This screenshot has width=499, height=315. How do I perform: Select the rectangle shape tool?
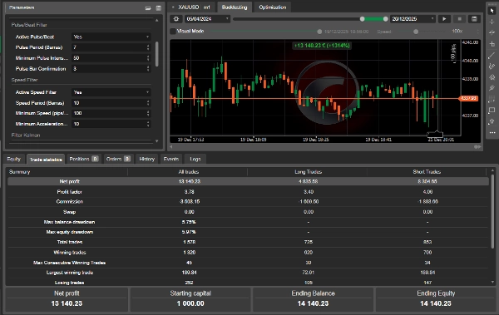coord(492,111)
